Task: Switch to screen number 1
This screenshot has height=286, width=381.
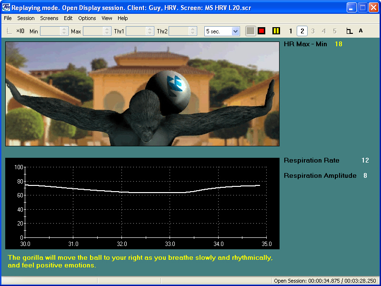Action: tap(291, 31)
